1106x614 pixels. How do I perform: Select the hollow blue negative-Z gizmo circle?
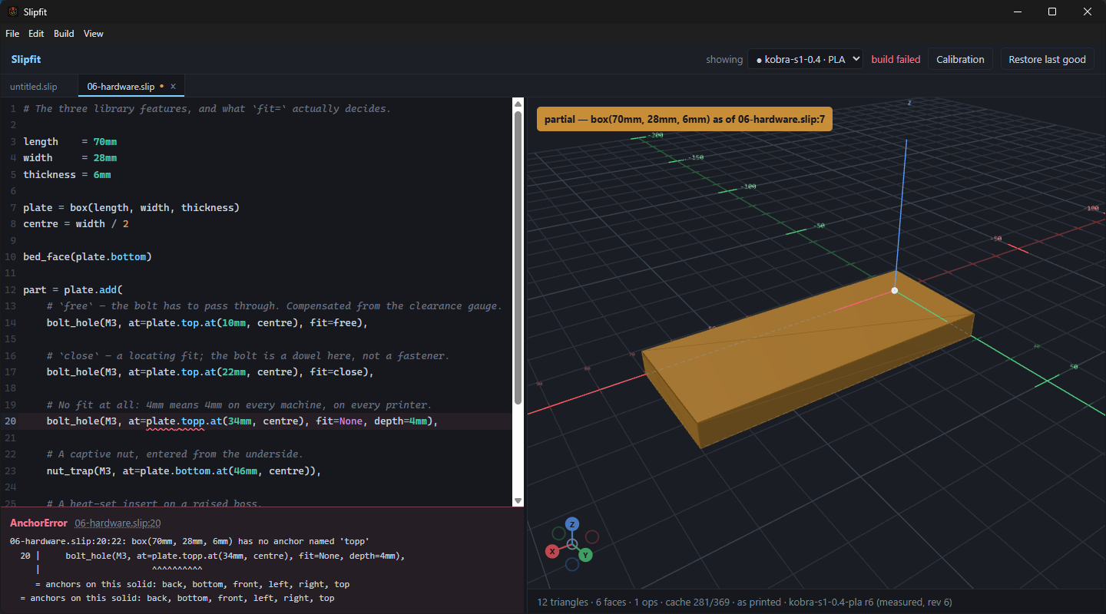(x=572, y=564)
